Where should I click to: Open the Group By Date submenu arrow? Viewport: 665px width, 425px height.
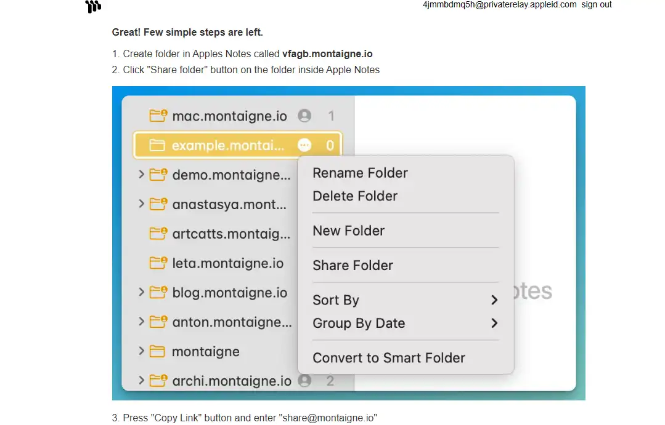[x=494, y=324]
